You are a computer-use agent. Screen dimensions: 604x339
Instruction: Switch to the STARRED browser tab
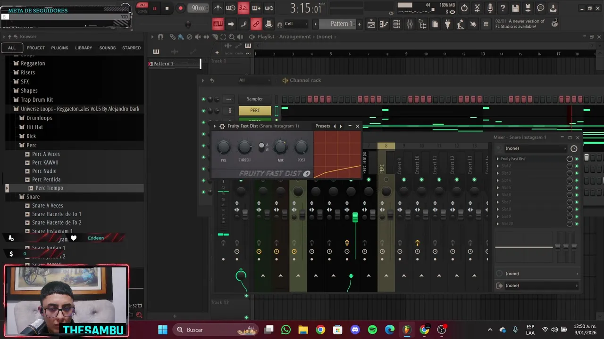tap(131, 48)
